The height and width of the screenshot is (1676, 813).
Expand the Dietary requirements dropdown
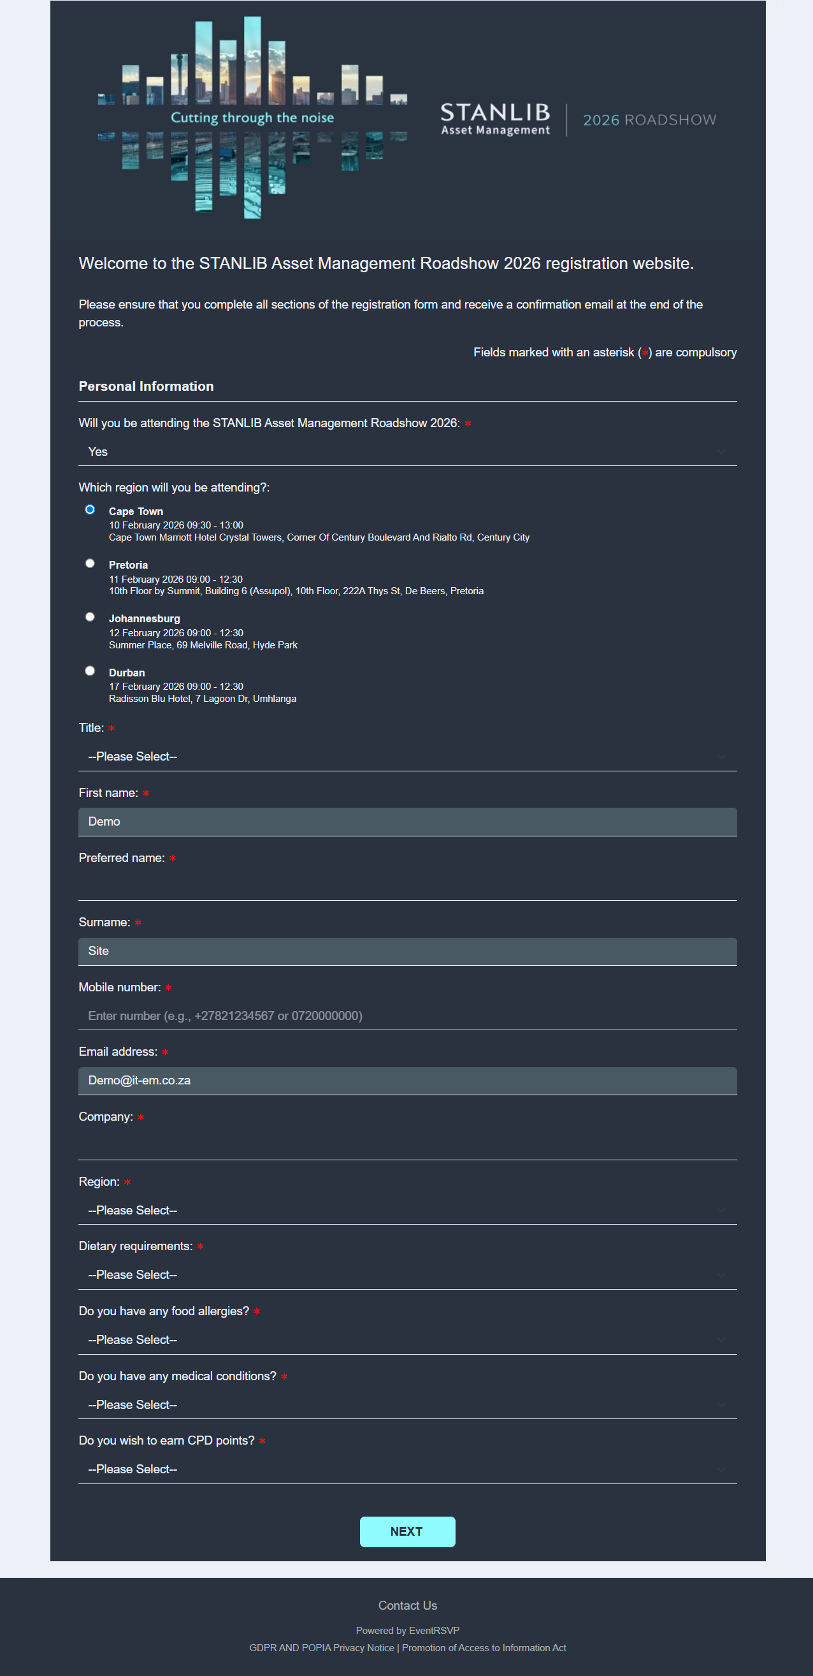click(x=407, y=1274)
